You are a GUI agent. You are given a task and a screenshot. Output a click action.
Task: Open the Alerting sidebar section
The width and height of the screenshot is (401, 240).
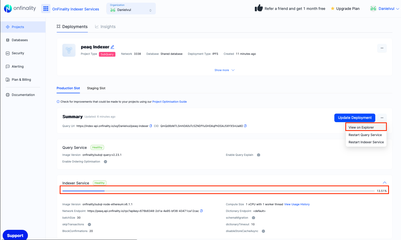pos(18,66)
